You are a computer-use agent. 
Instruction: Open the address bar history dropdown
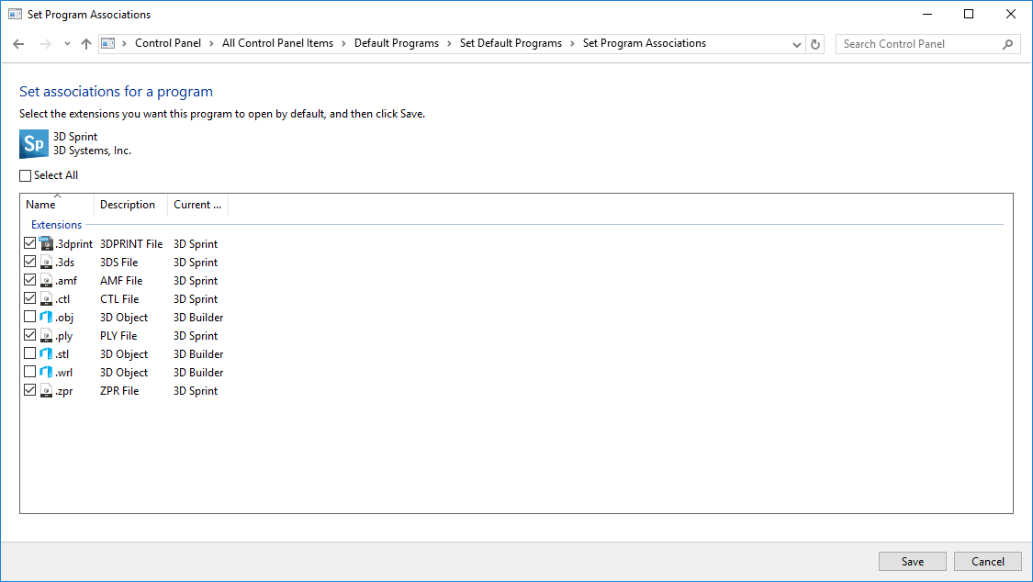(796, 43)
